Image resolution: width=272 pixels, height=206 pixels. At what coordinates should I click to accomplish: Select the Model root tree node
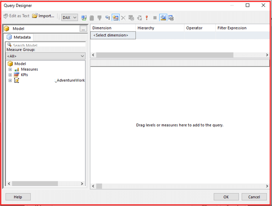click(20, 64)
